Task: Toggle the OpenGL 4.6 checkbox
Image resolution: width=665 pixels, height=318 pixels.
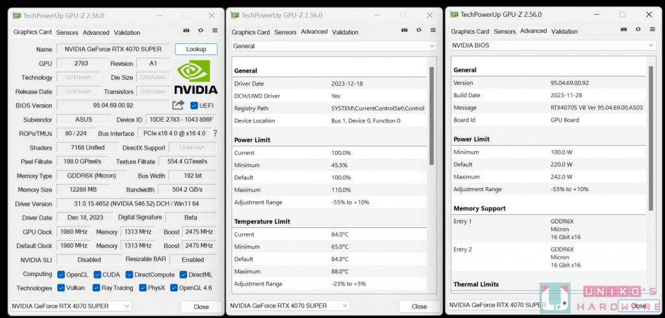Action: point(173,288)
